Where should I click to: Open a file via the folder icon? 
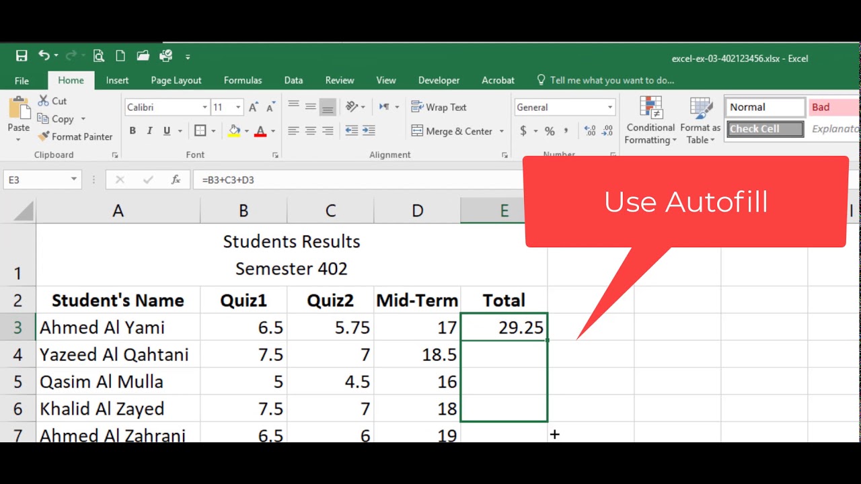(143, 56)
